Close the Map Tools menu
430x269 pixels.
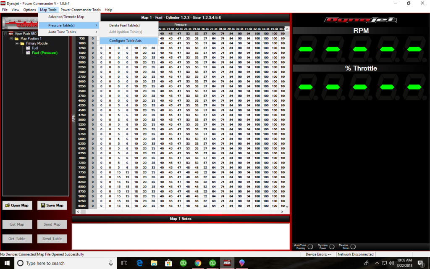48,10
